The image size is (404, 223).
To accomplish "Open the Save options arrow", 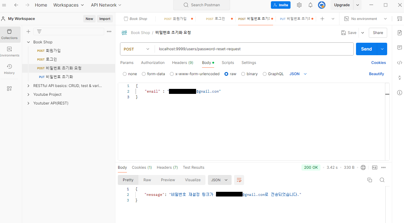I will [x=363, y=33].
